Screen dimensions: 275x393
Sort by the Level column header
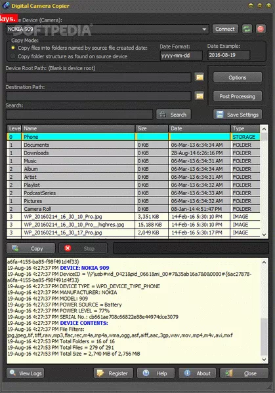tap(14, 128)
